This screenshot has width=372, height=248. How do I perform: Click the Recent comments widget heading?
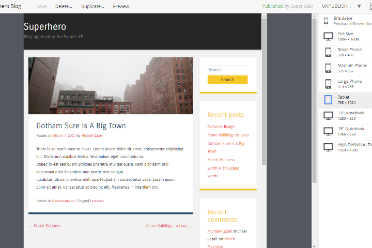tap(222, 216)
